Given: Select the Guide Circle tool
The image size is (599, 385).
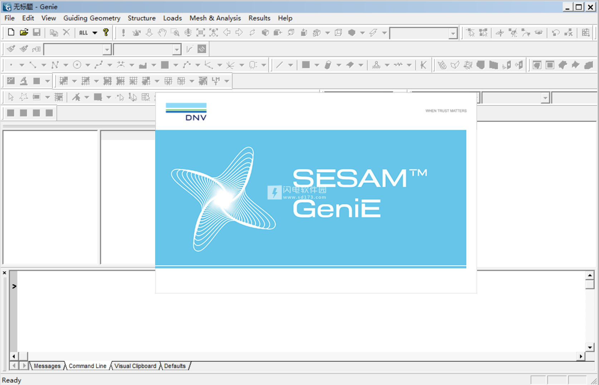Looking at the screenshot, I should [x=77, y=65].
